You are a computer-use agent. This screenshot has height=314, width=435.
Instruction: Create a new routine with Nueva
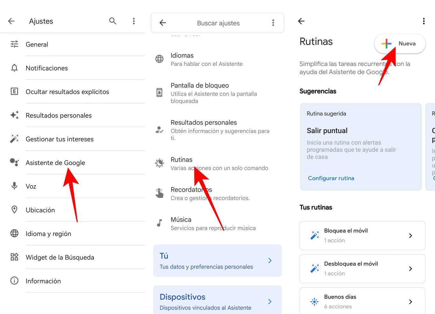400,44
